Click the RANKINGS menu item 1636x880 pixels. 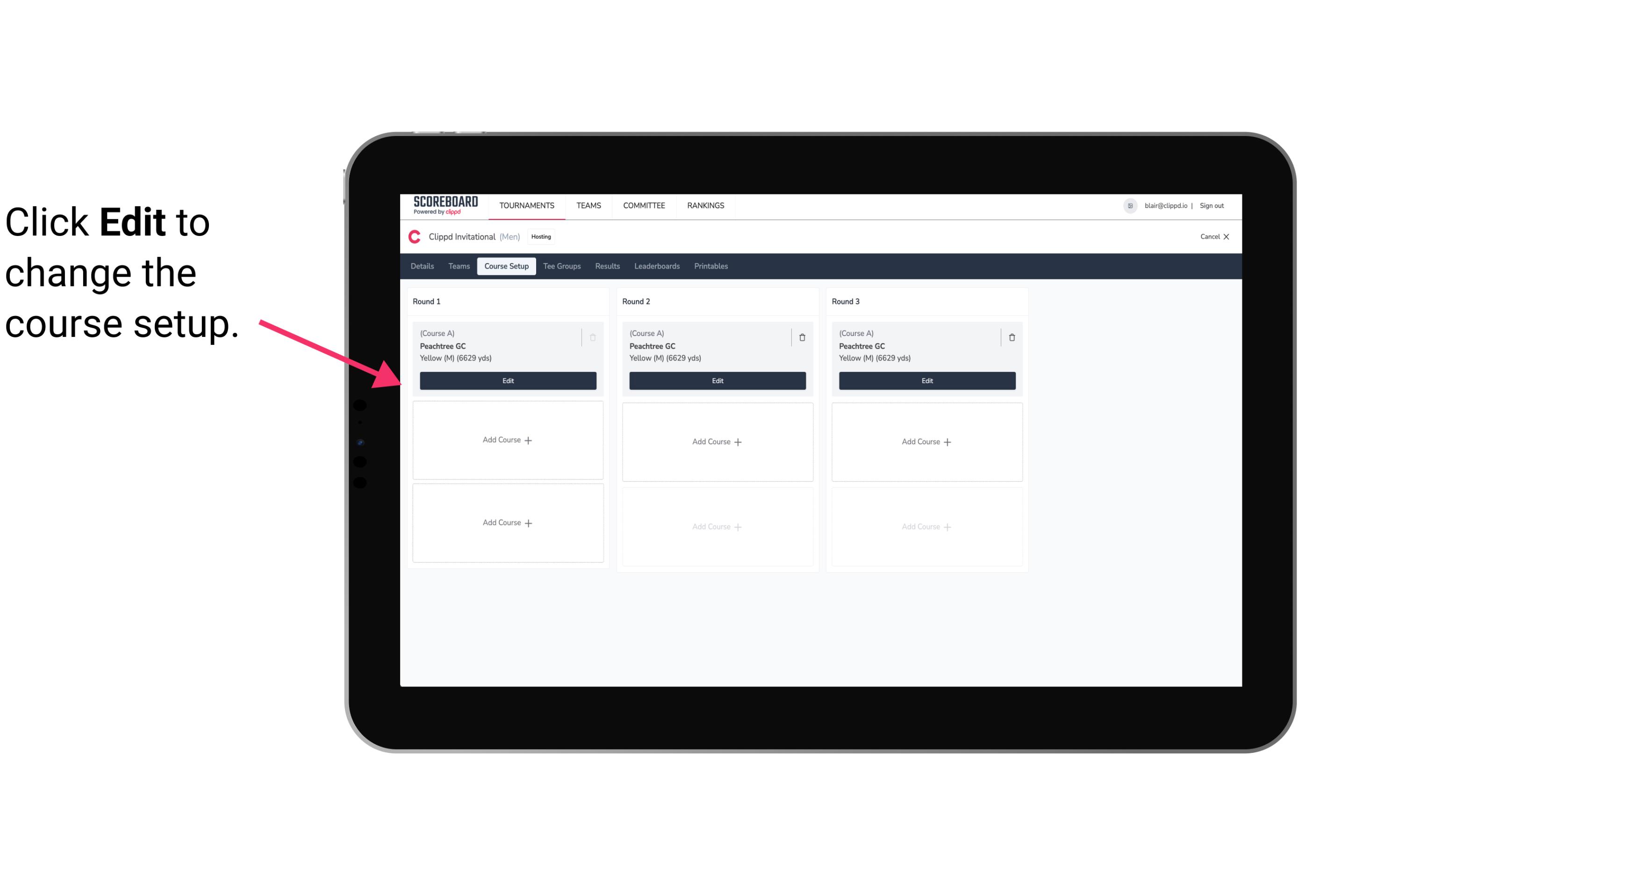[x=705, y=205]
